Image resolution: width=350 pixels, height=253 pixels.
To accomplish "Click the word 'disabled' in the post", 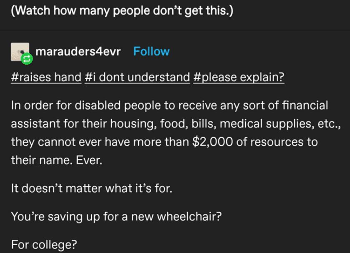I will pyautogui.click(x=98, y=105).
